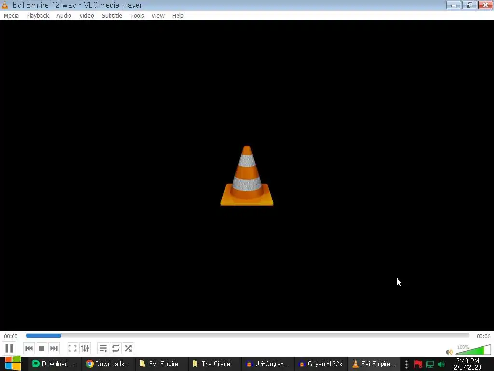Viewport: 494px width, 371px height.
Task: Show the playlist panel
Action: pos(103,348)
